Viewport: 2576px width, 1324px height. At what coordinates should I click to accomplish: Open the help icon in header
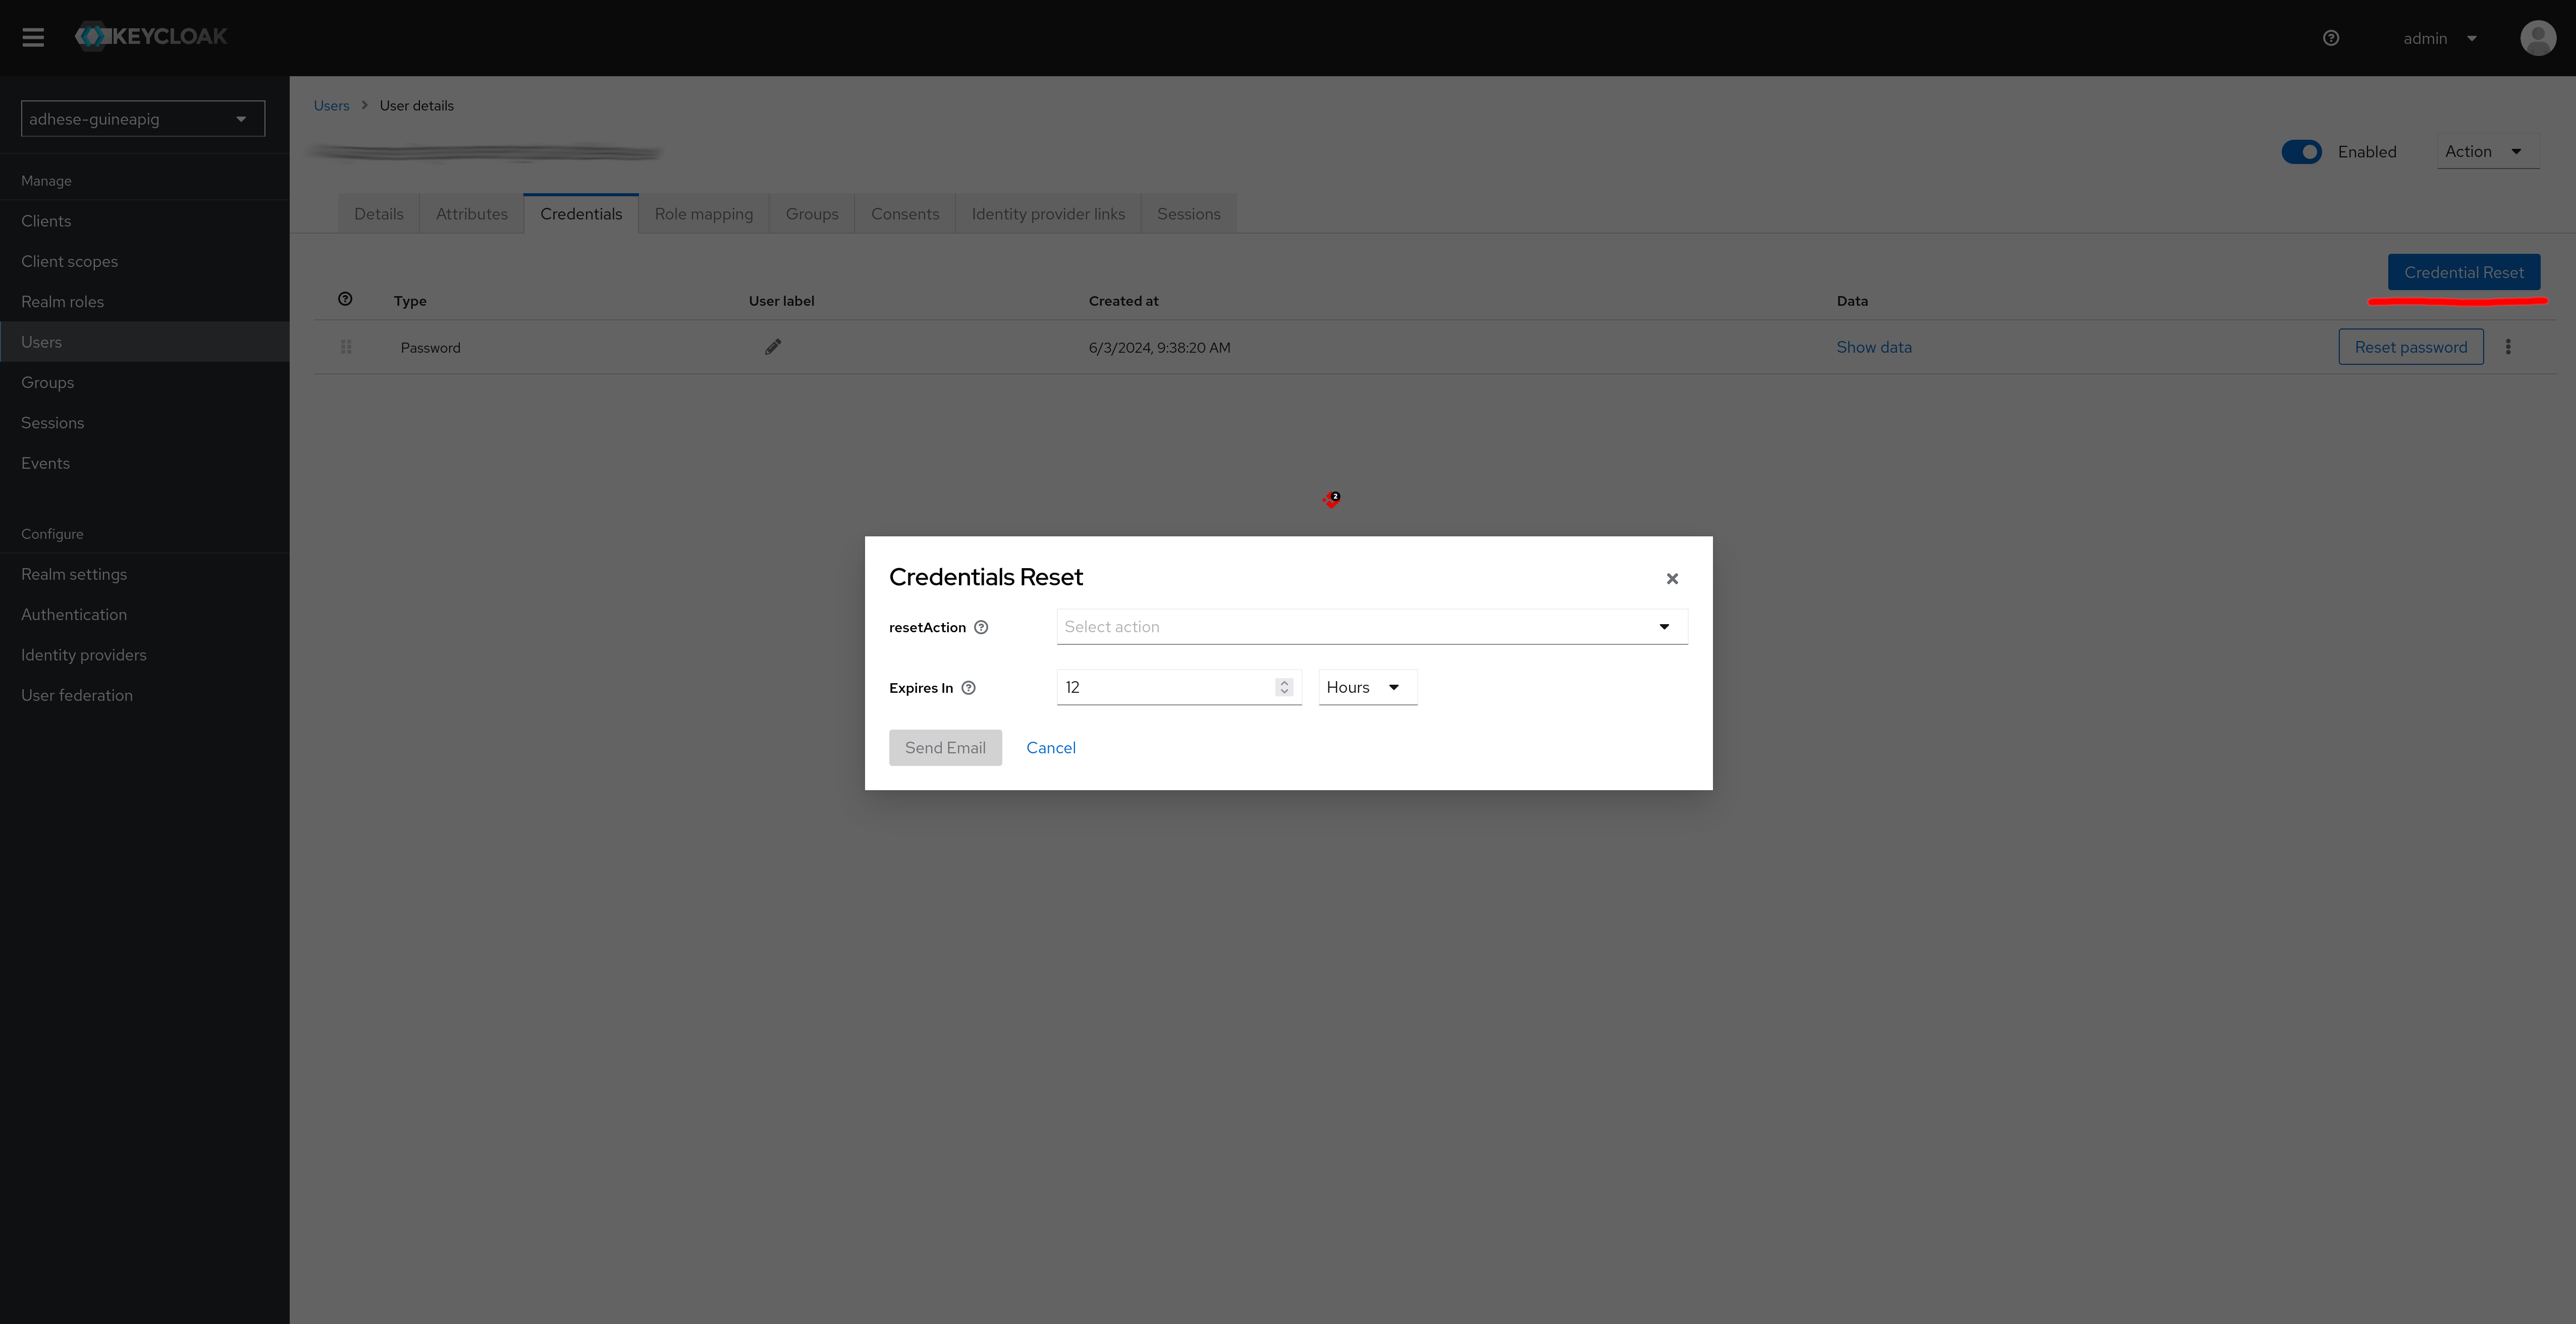pyautogui.click(x=2331, y=38)
